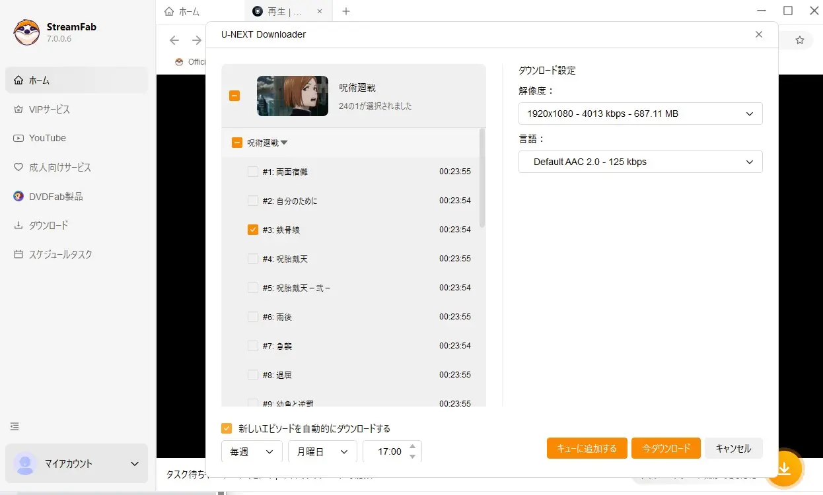The width and height of the screenshot is (823, 495).
Task: Check episode #4 呪胎戴天
Action: tap(253, 259)
